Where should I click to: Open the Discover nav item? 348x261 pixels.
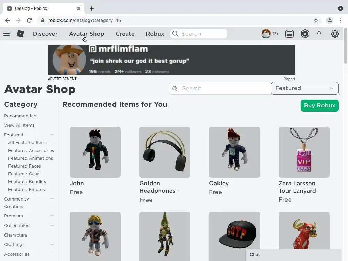pos(45,34)
